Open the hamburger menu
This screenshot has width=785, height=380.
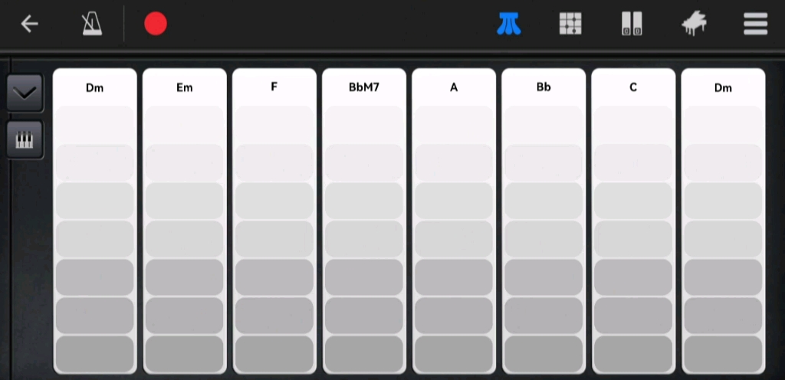click(755, 24)
